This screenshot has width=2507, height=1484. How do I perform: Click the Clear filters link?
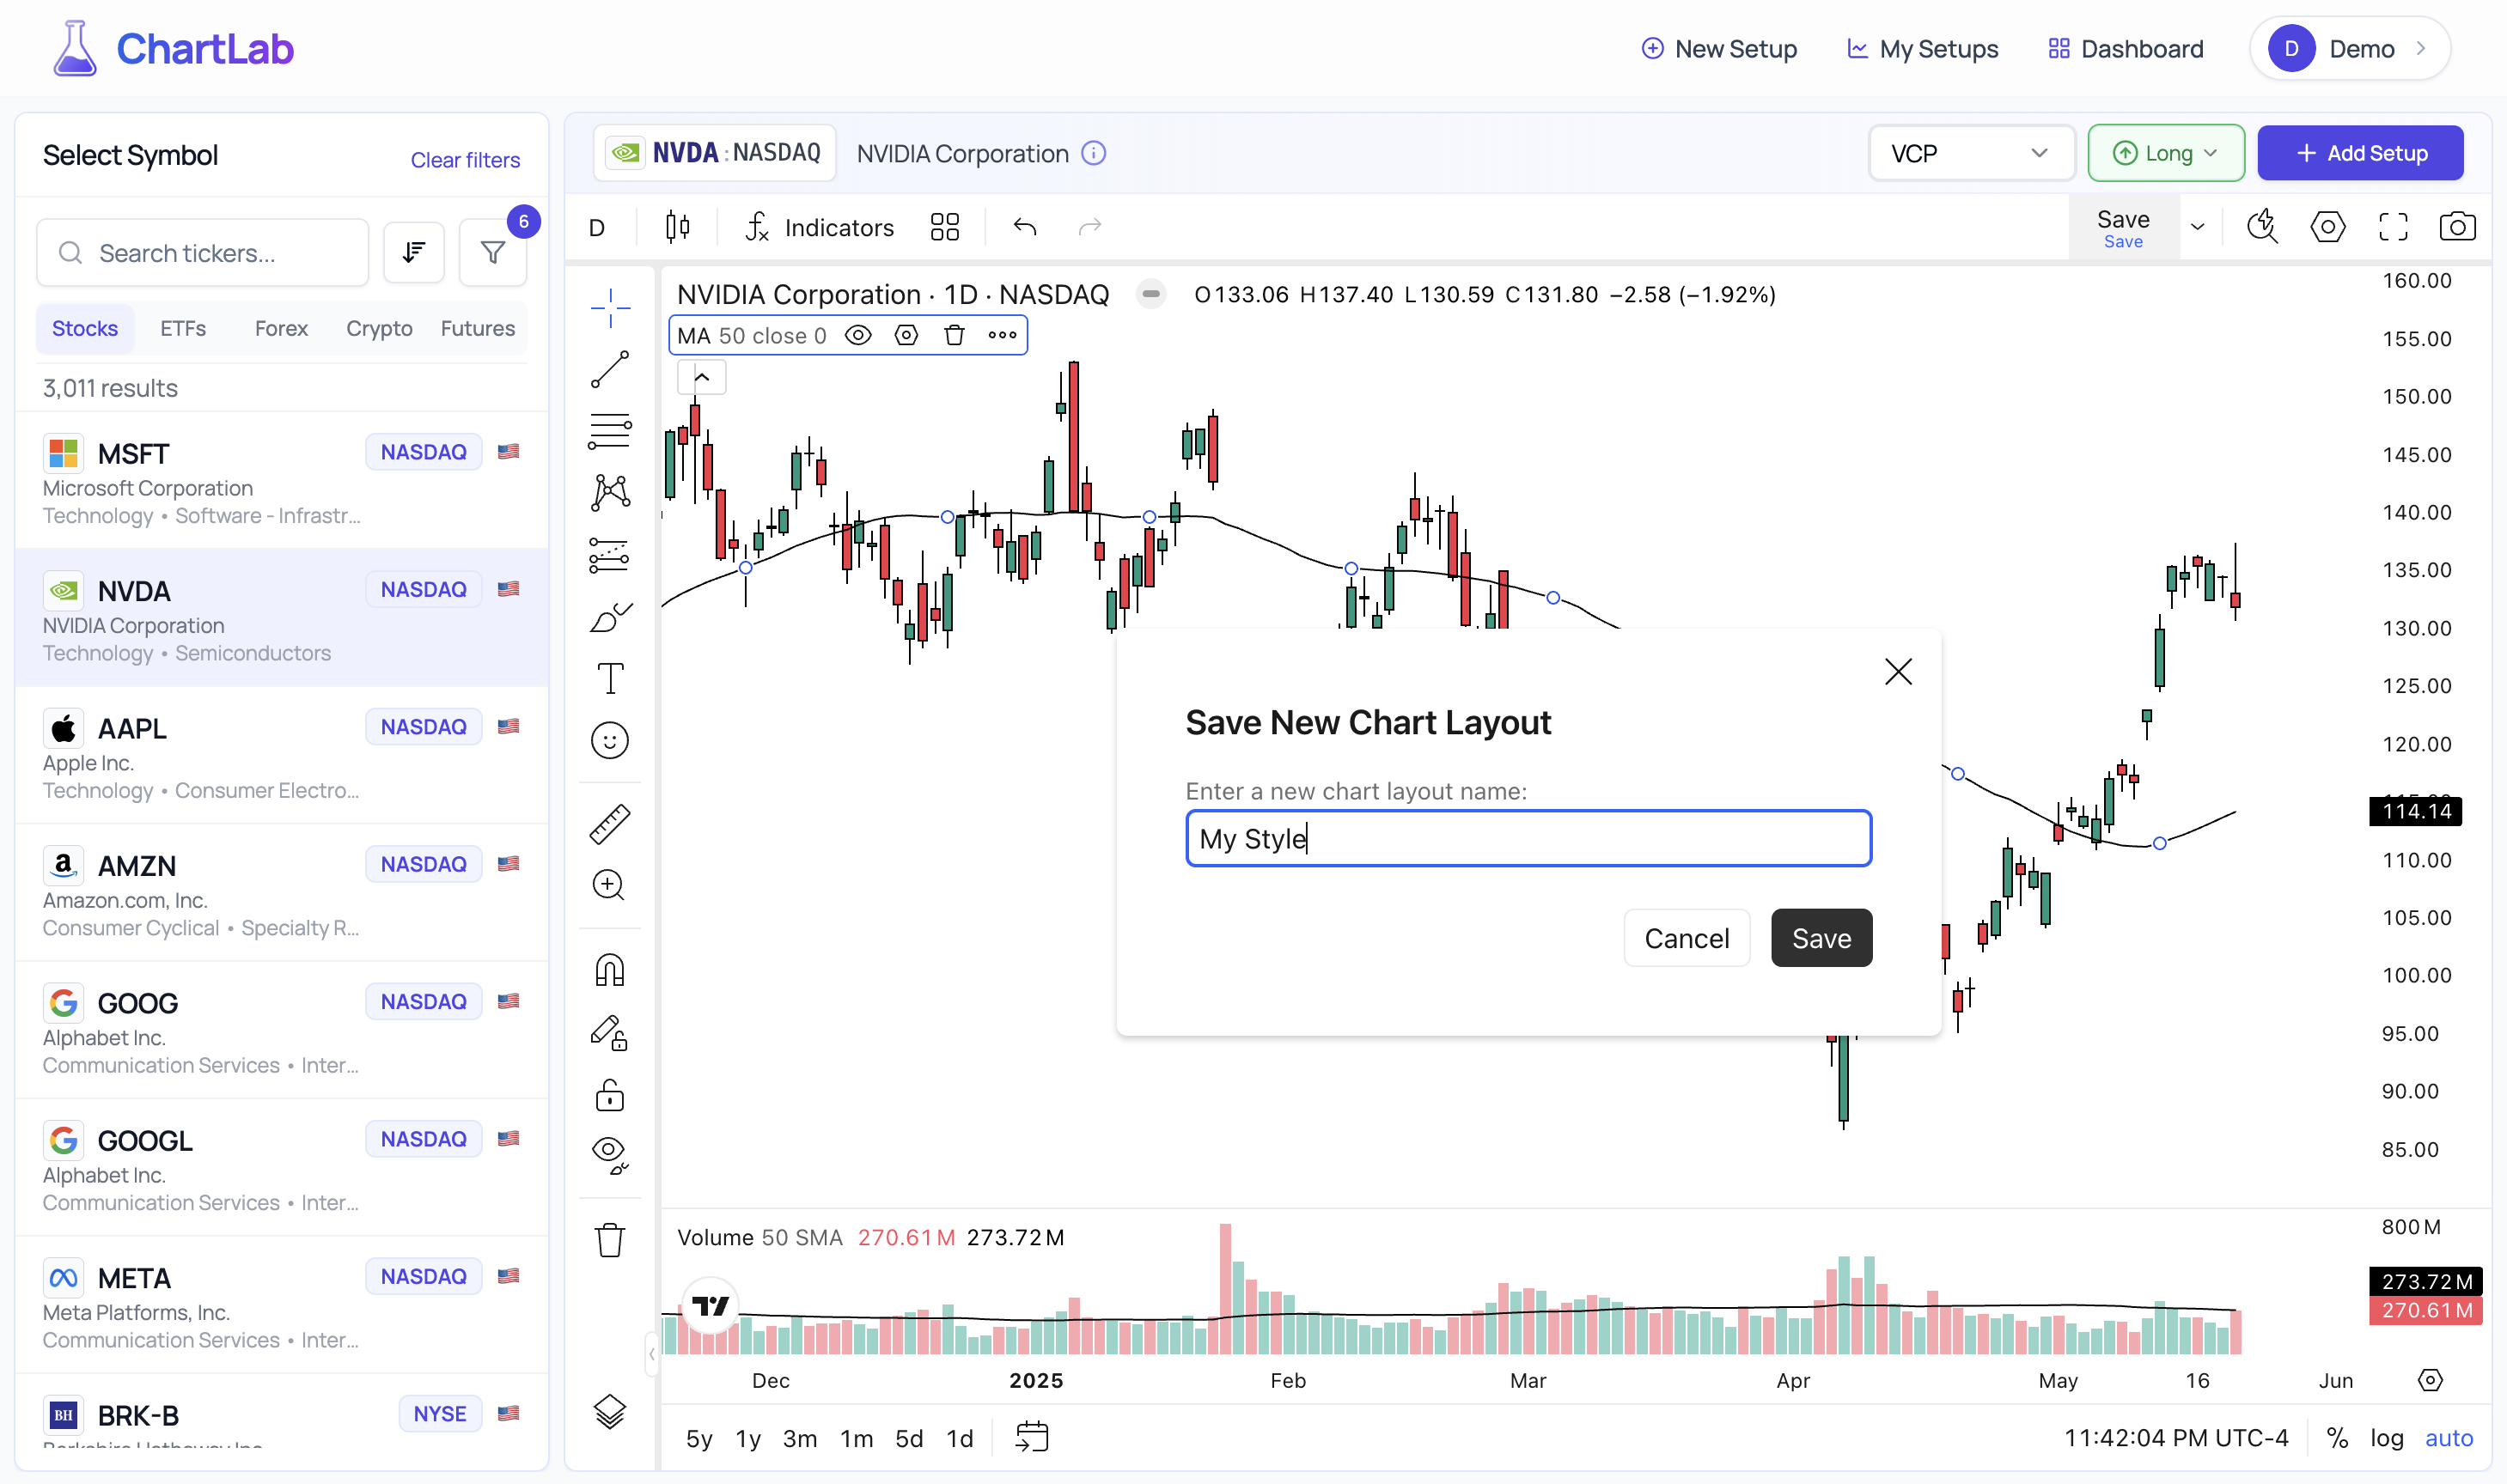tap(465, 160)
